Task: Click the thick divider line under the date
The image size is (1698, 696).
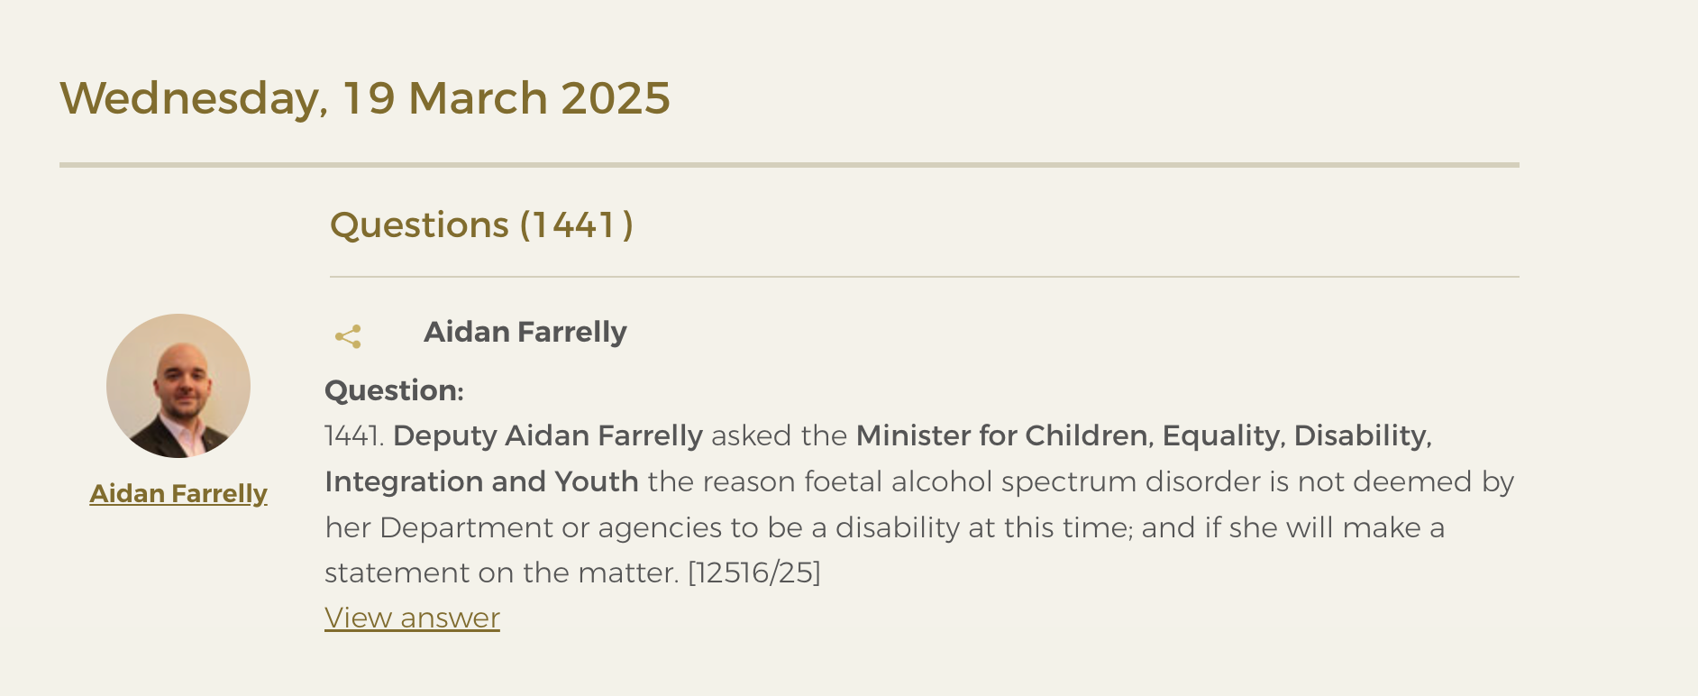Action: point(790,165)
